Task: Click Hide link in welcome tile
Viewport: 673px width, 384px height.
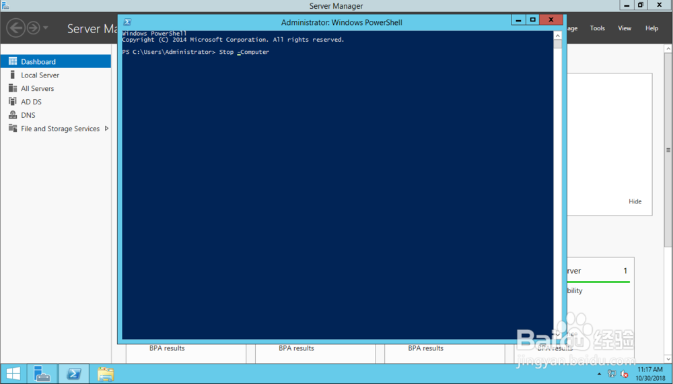Action: [x=635, y=201]
